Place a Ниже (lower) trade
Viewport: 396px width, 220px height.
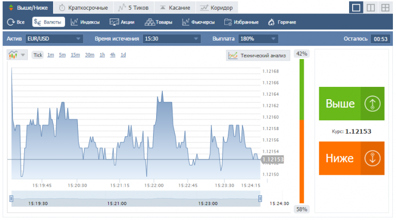352,158
